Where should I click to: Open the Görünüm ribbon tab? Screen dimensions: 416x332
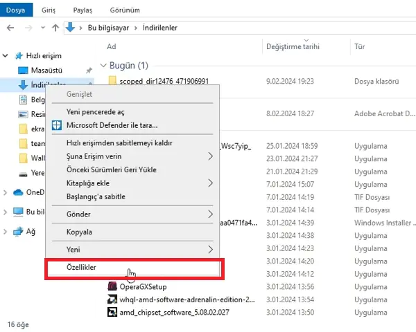tap(125, 10)
